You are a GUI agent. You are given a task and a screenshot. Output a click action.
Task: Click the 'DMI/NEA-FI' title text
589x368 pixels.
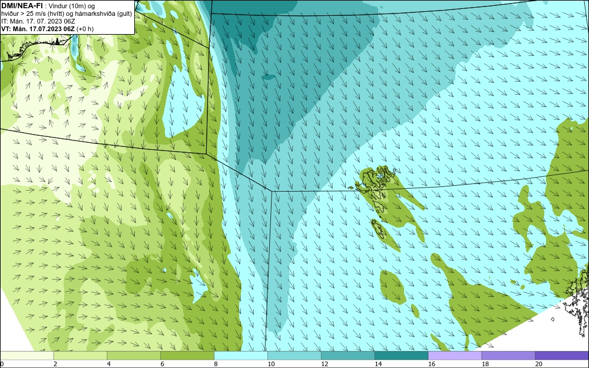(22, 5)
